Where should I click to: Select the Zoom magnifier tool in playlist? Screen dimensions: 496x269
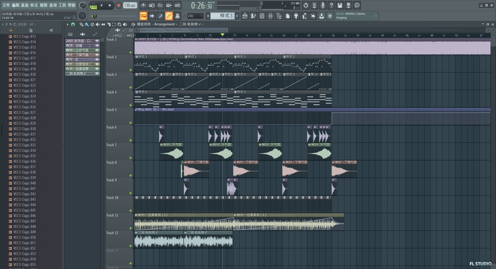click(119, 24)
